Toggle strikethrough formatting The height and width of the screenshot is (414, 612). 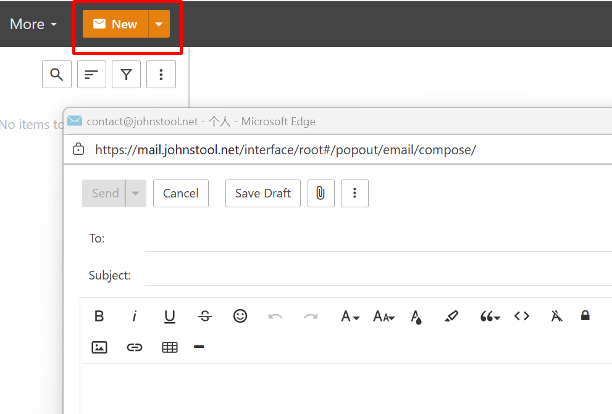pyautogui.click(x=205, y=317)
